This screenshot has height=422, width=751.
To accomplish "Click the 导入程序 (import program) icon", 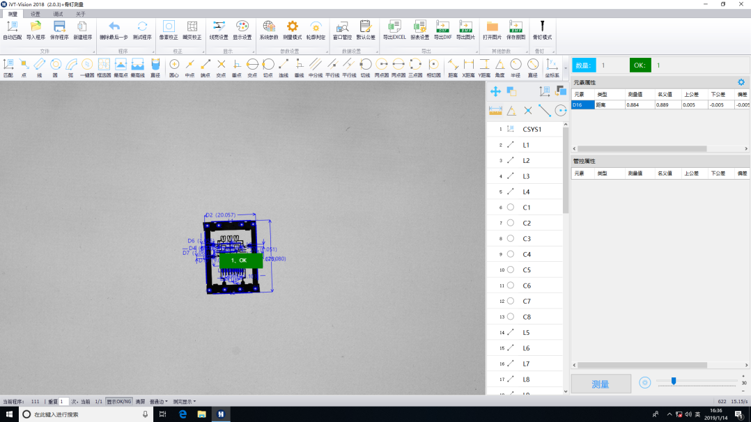I will pos(35,29).
